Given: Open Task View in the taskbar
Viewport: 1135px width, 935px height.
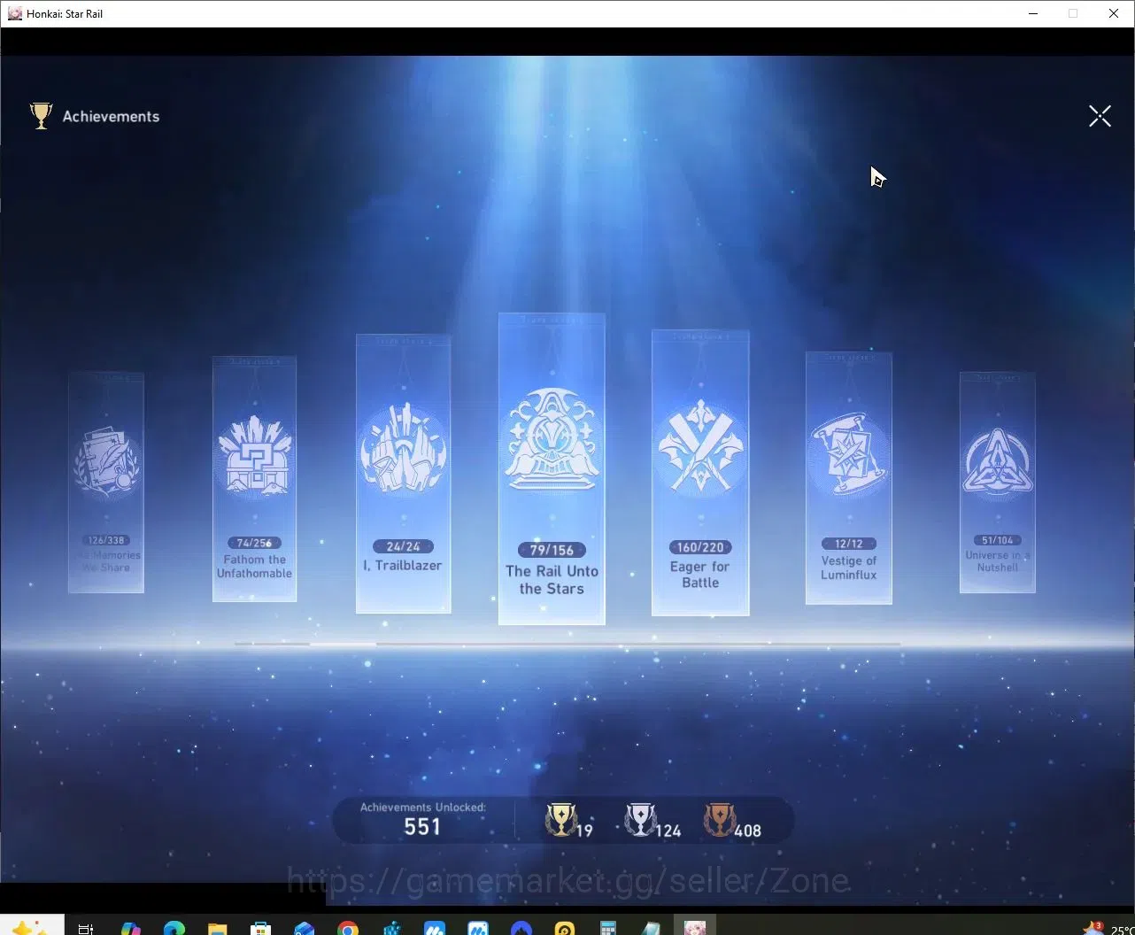Looking at the screenshot, I should [x=86, y=928].
